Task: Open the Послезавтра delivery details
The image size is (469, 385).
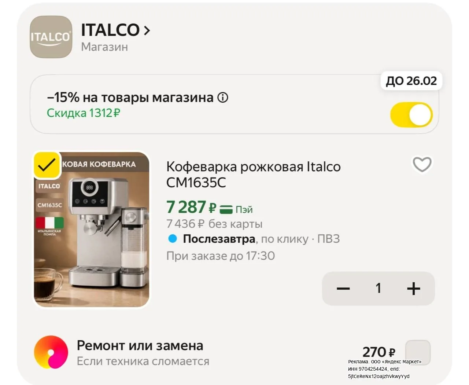Action: click(219, 239)
